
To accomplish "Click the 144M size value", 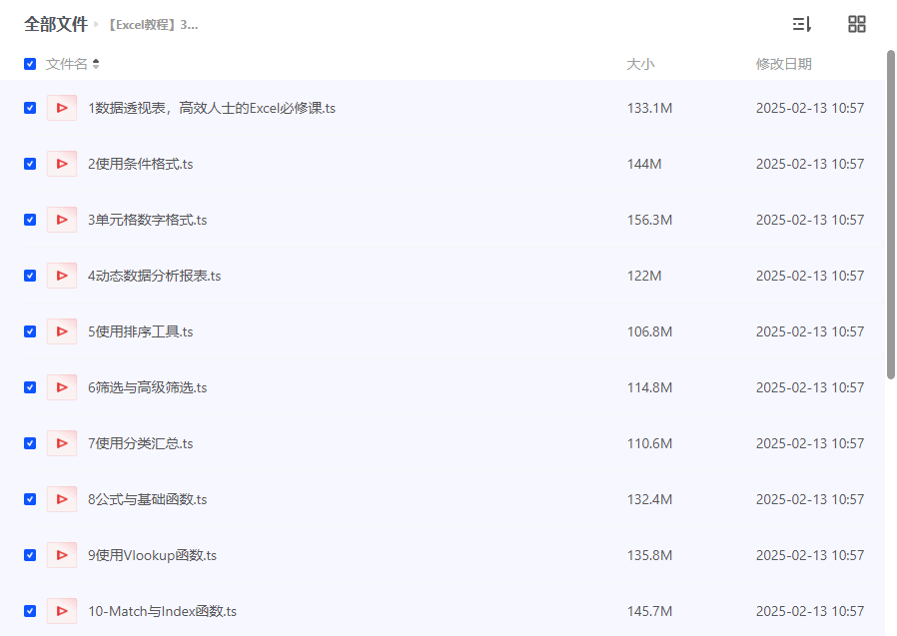I will coord(644,164).
